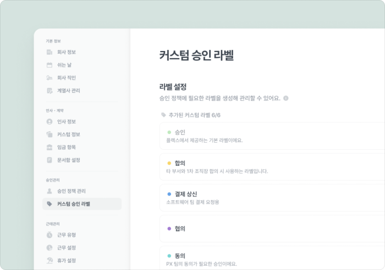Click the 커스텀 승인 라벨 page title
Image resolution: width=385 pixels, height=270 pixels.
pos(196,55)
